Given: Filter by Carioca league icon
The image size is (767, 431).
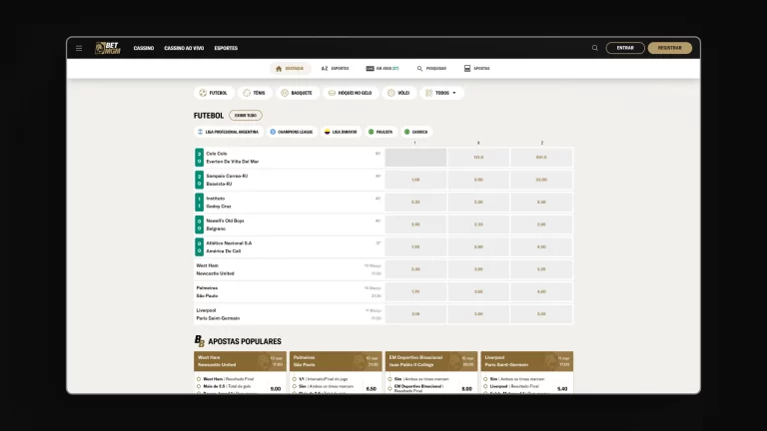Looking at the screenshot, I should point(407,132).
